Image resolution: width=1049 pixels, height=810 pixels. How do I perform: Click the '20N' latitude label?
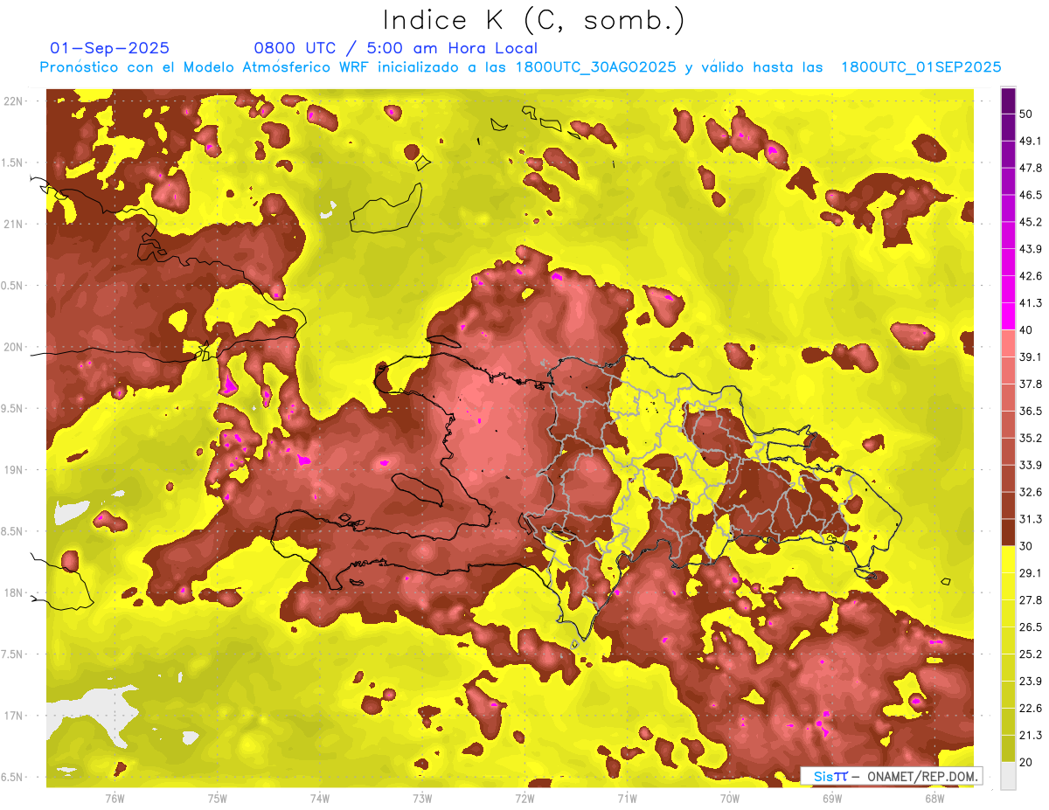click(12, 347)
